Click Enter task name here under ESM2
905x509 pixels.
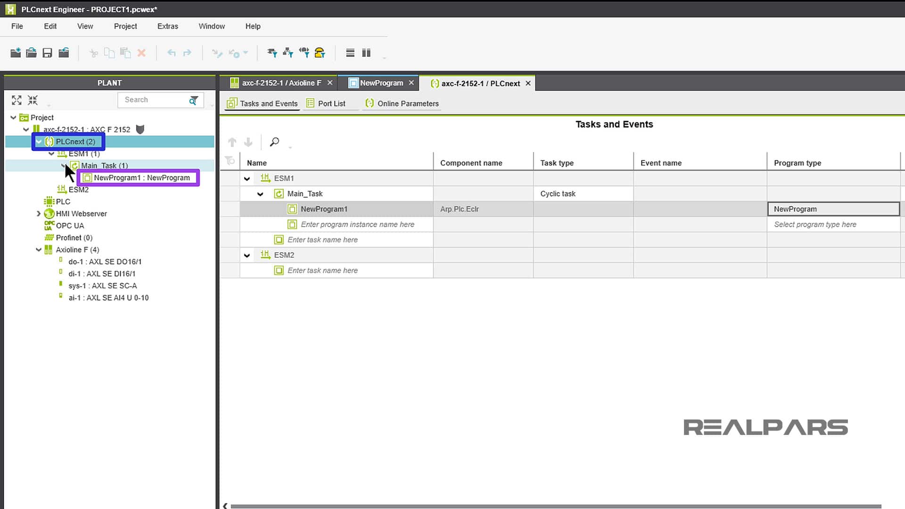[x=323, y=271]
